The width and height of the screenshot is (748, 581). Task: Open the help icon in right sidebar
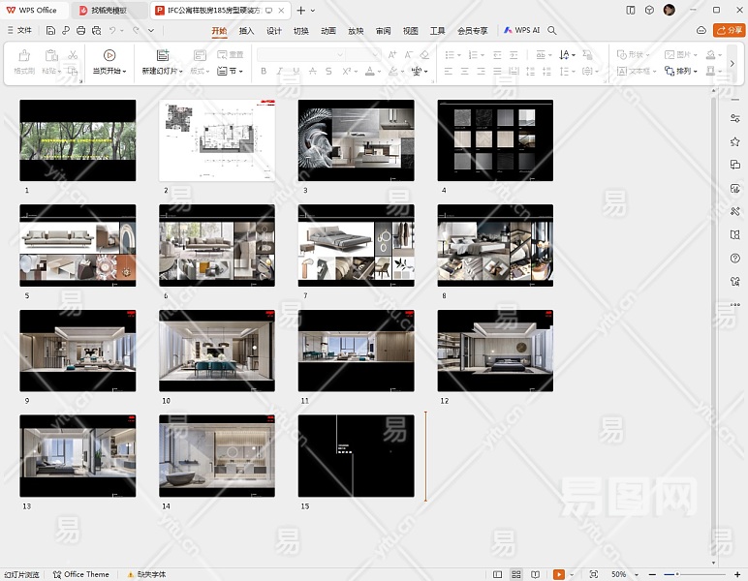[735, 259]
